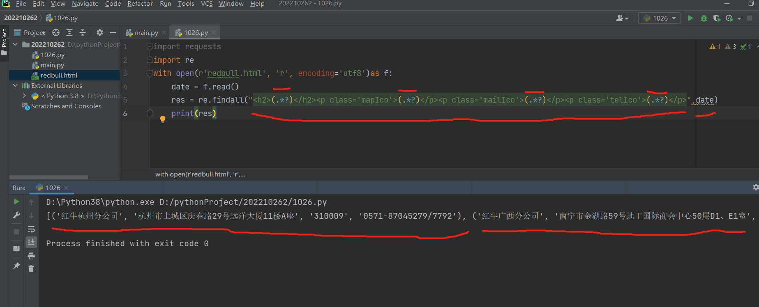Click the python.exe command line output
759x307 pixels.
click(187, 202)
